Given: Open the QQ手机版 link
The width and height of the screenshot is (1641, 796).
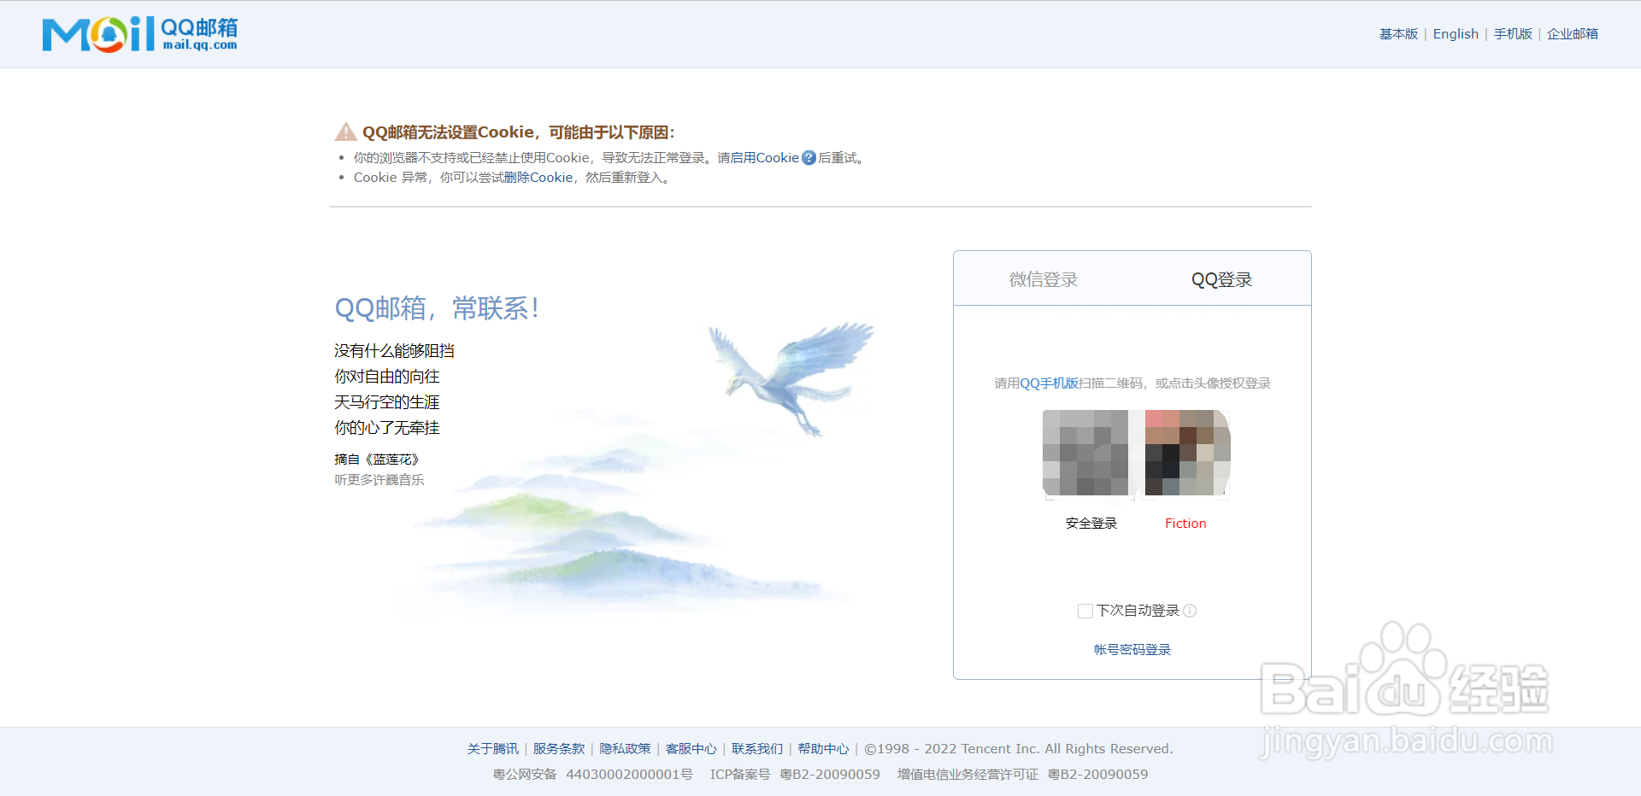Looking at the screenshot, I should [1050, 383].
